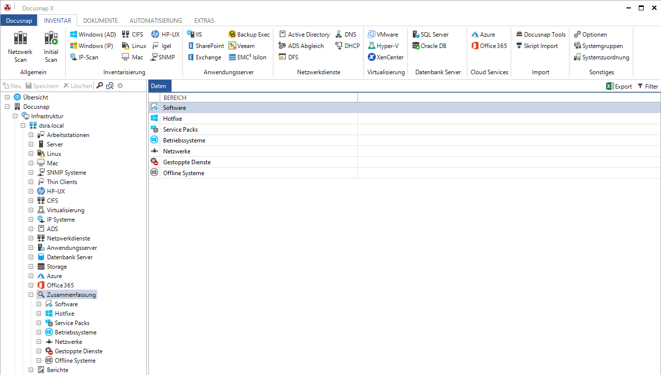Screen dimensions: 661x375
Task: Export data to Excel
Action: pos(619,86)
